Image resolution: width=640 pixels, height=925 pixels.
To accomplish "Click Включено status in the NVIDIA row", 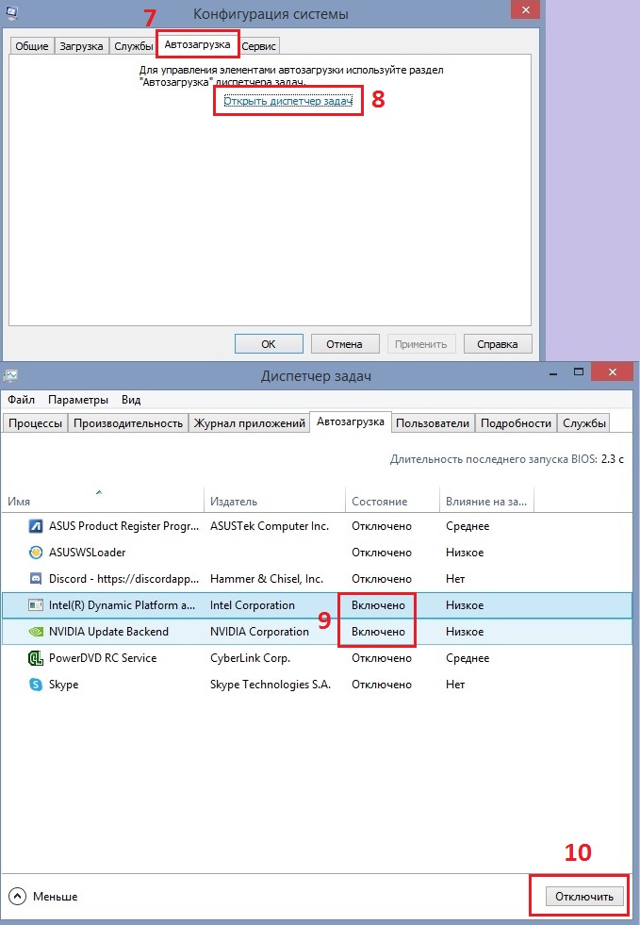I will (x=378, y=632).
